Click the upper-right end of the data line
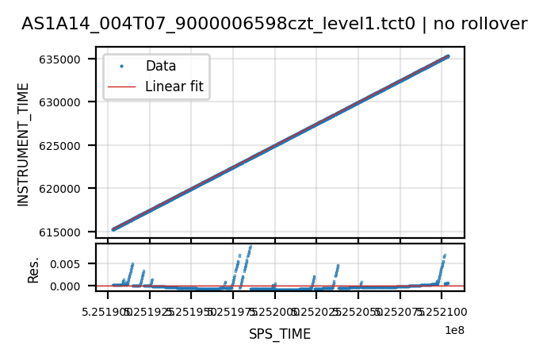Viewport: 543px width, 357px height. pos(448,56)
